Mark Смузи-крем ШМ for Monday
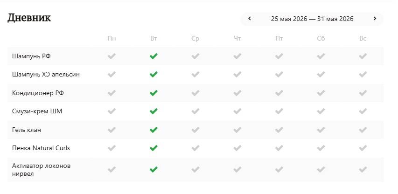 pos(112,111)
